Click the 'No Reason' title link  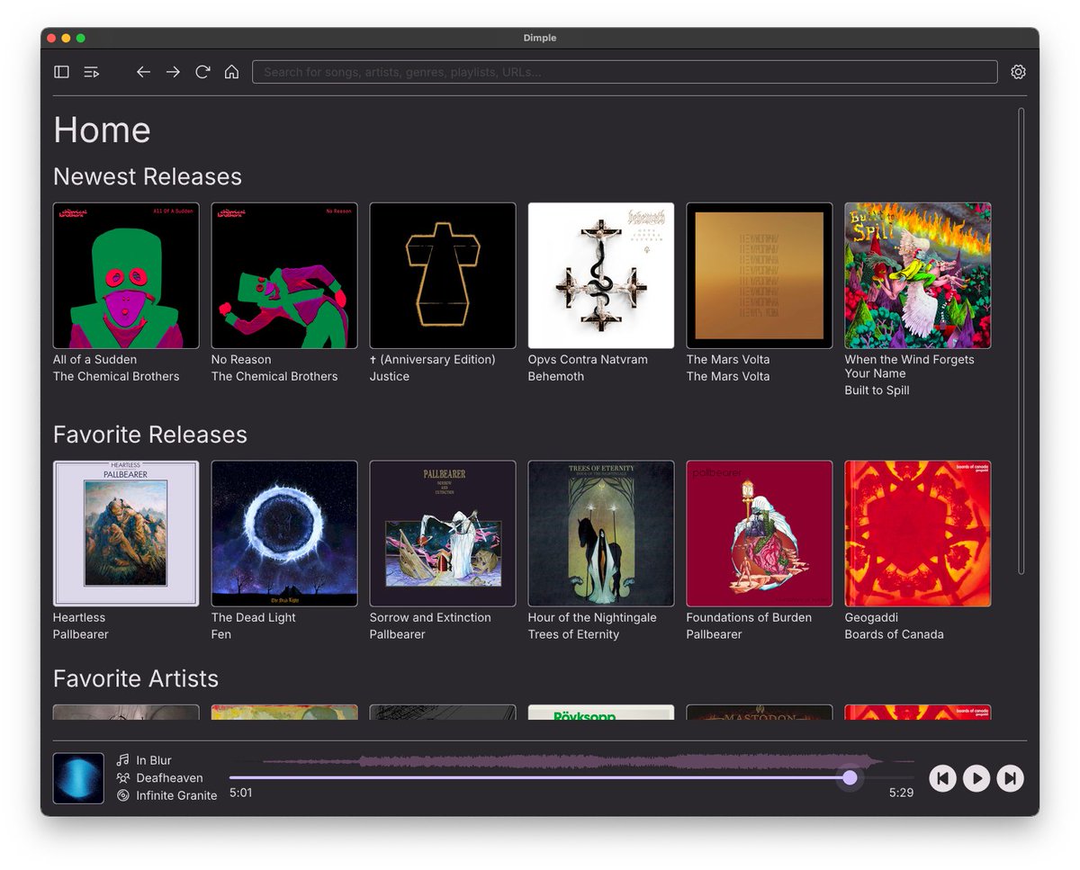click(x=241, y=359)
